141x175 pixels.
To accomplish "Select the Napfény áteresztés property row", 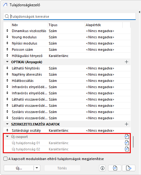I will 67,74.
